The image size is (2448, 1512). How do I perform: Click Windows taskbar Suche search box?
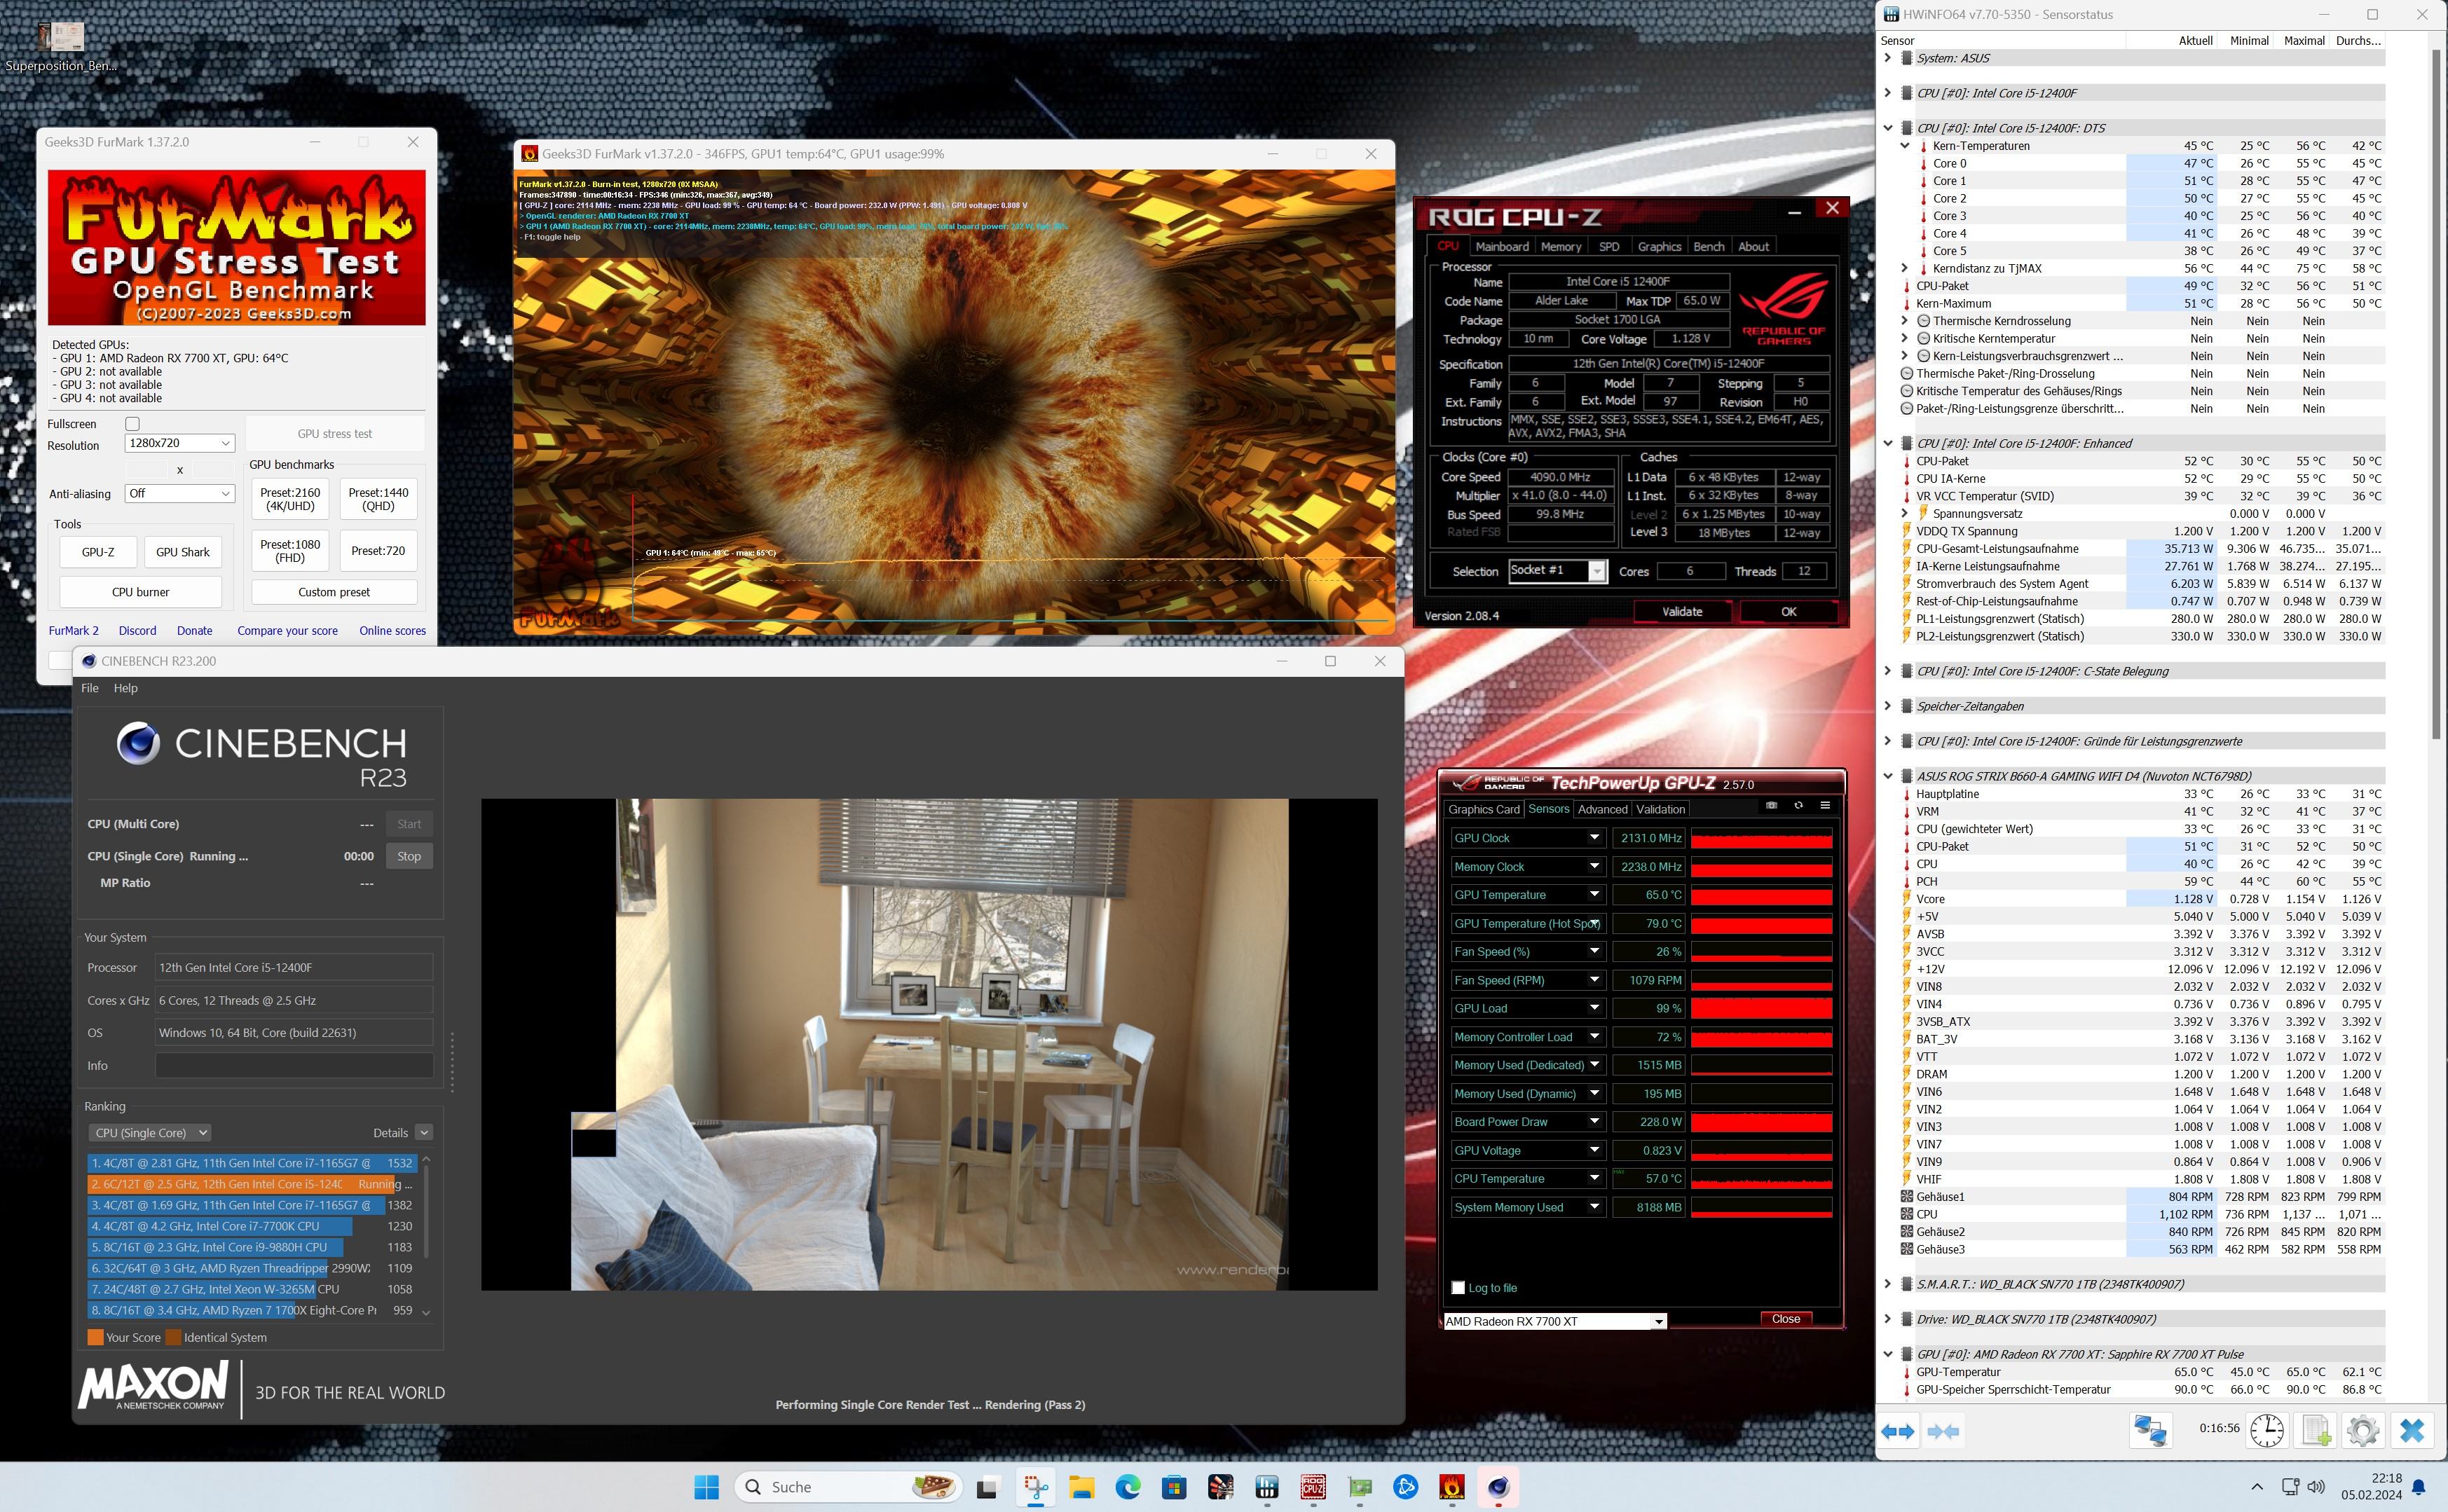point(848,1487)
